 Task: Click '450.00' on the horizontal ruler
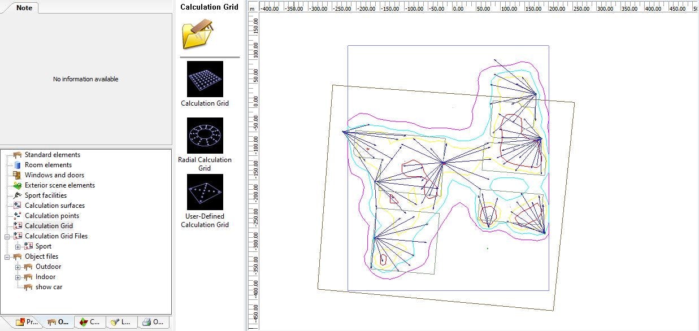[x=677, y=9]
